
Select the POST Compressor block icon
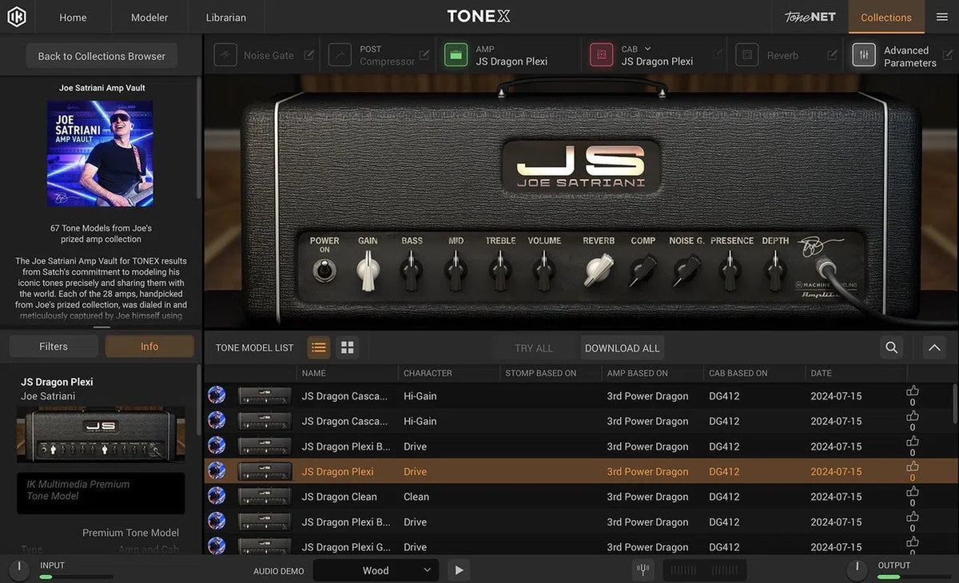339,54
